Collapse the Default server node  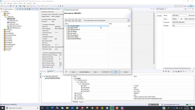[2, 11]
